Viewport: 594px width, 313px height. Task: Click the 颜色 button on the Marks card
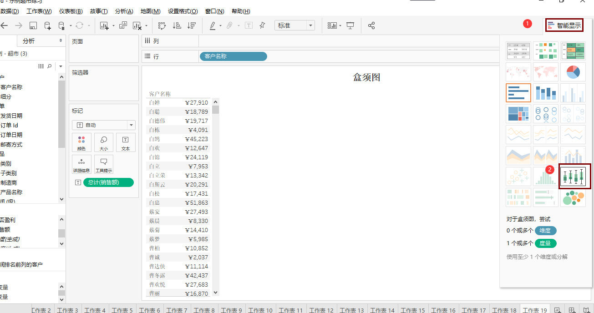pyautogui.click(x=81, y=142)
